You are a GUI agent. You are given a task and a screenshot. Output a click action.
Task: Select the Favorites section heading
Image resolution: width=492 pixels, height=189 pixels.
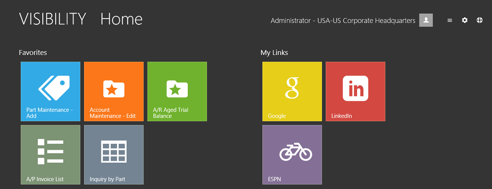[x=33, y=52]
